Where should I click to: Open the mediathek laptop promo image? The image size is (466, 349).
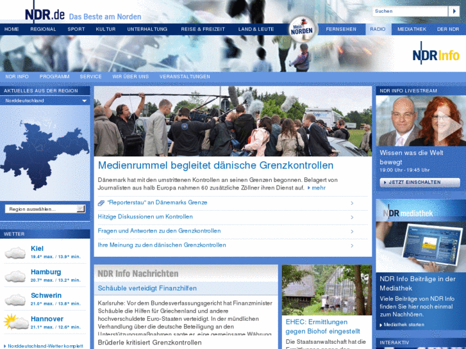click(420, 247)
